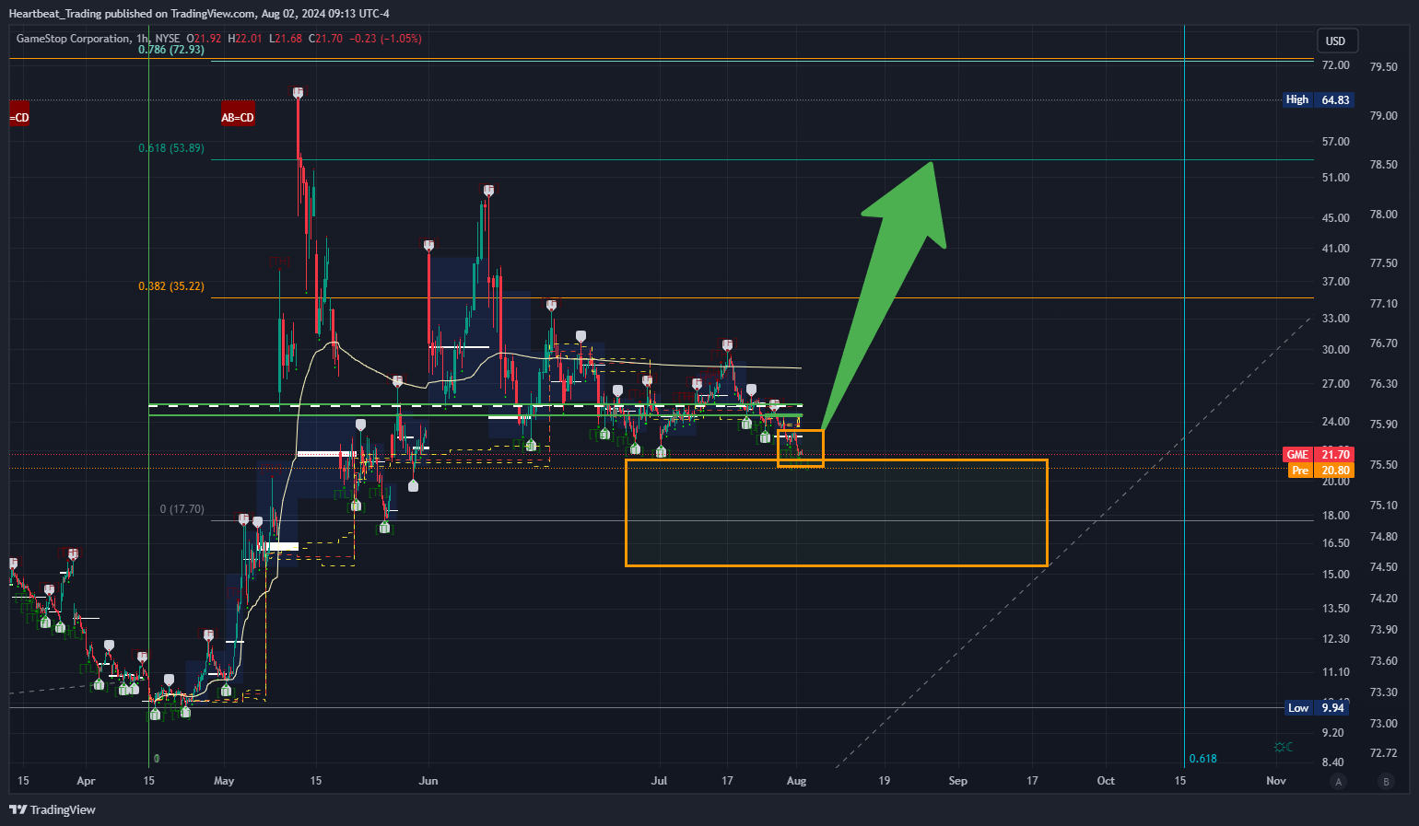Click the Oct label on time axis
This screenshot has height=826, width=1419.
click(x=1106, y=781)
